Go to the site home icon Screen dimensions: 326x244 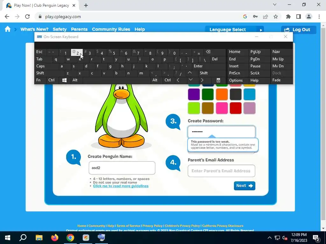point(8,29)
